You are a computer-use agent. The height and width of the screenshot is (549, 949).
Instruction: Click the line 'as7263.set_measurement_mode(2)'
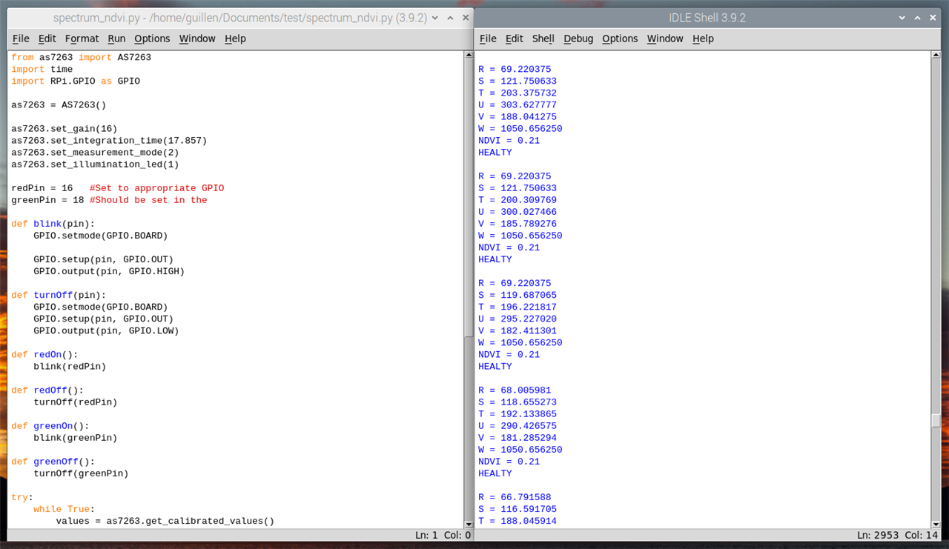pyautogui.click(x=95, y=152)
